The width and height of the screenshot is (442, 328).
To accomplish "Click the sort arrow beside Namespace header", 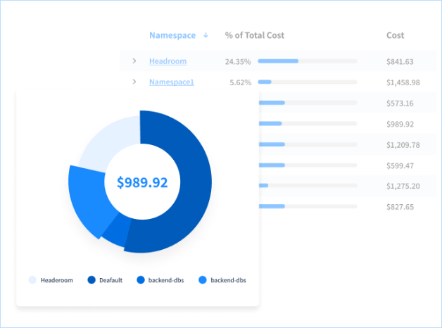I will [x=206, y=36].
